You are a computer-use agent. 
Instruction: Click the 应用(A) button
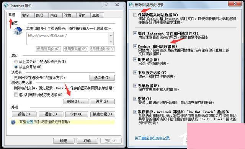(111, 141)
